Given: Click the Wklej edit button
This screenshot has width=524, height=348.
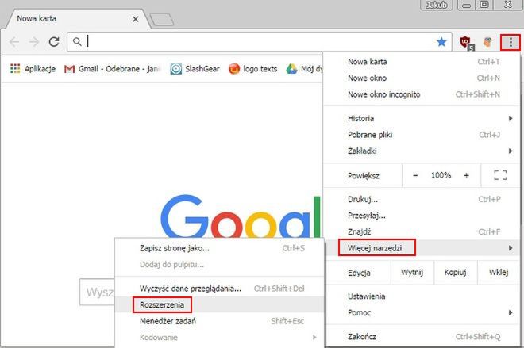Looking at the screenshot, I should pyautogui.click(x=499, y=273).
